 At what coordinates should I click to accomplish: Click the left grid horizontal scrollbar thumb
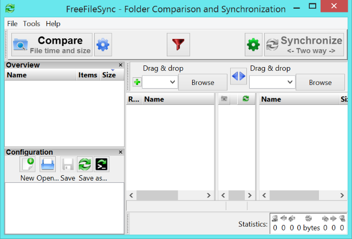(157, 195)
